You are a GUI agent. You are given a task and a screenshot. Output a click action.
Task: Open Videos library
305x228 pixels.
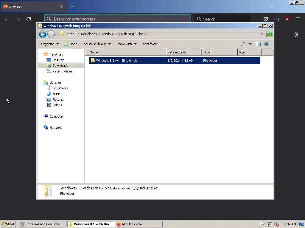(x=57, y=105)
